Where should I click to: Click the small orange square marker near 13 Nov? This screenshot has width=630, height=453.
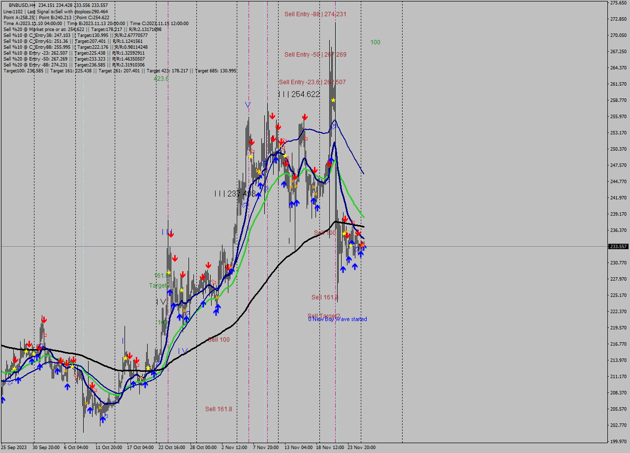[314, 187]
